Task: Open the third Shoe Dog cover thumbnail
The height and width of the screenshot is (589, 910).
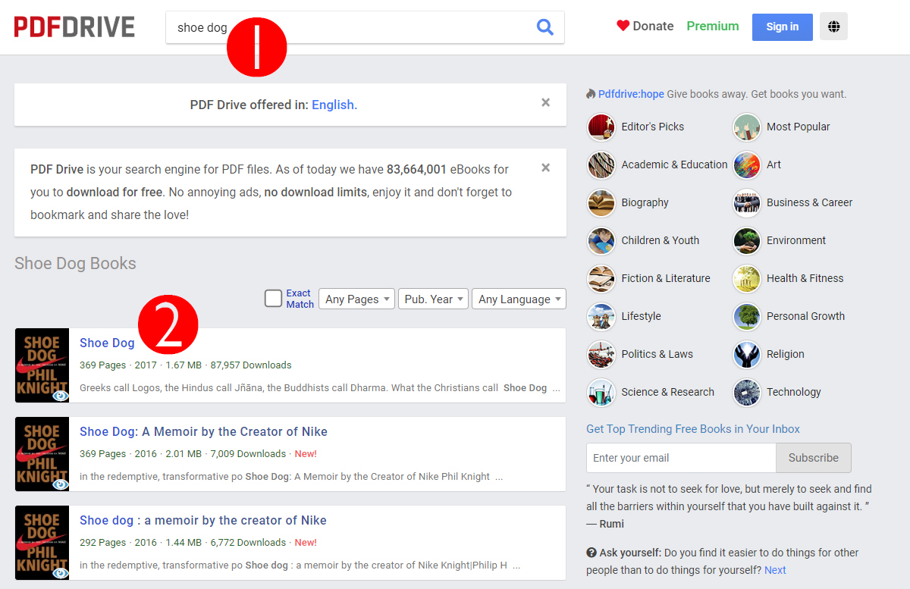Action: click(42, 543)
